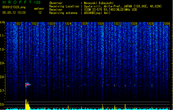Click the Receiving antenna label
Viewport: 173px width, 110px height.
(63, 13)
